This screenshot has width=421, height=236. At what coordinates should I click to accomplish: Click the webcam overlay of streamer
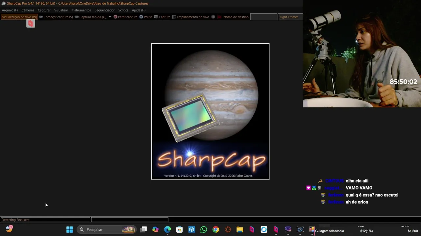click(x=362, y=54)
